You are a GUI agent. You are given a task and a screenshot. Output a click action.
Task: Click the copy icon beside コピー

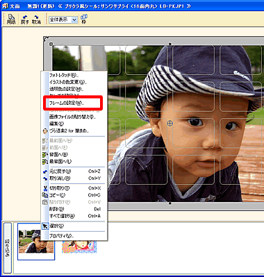point(45,195)
